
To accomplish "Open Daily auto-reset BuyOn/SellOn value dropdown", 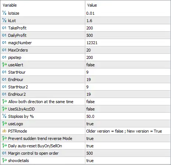I will point(128,146).
